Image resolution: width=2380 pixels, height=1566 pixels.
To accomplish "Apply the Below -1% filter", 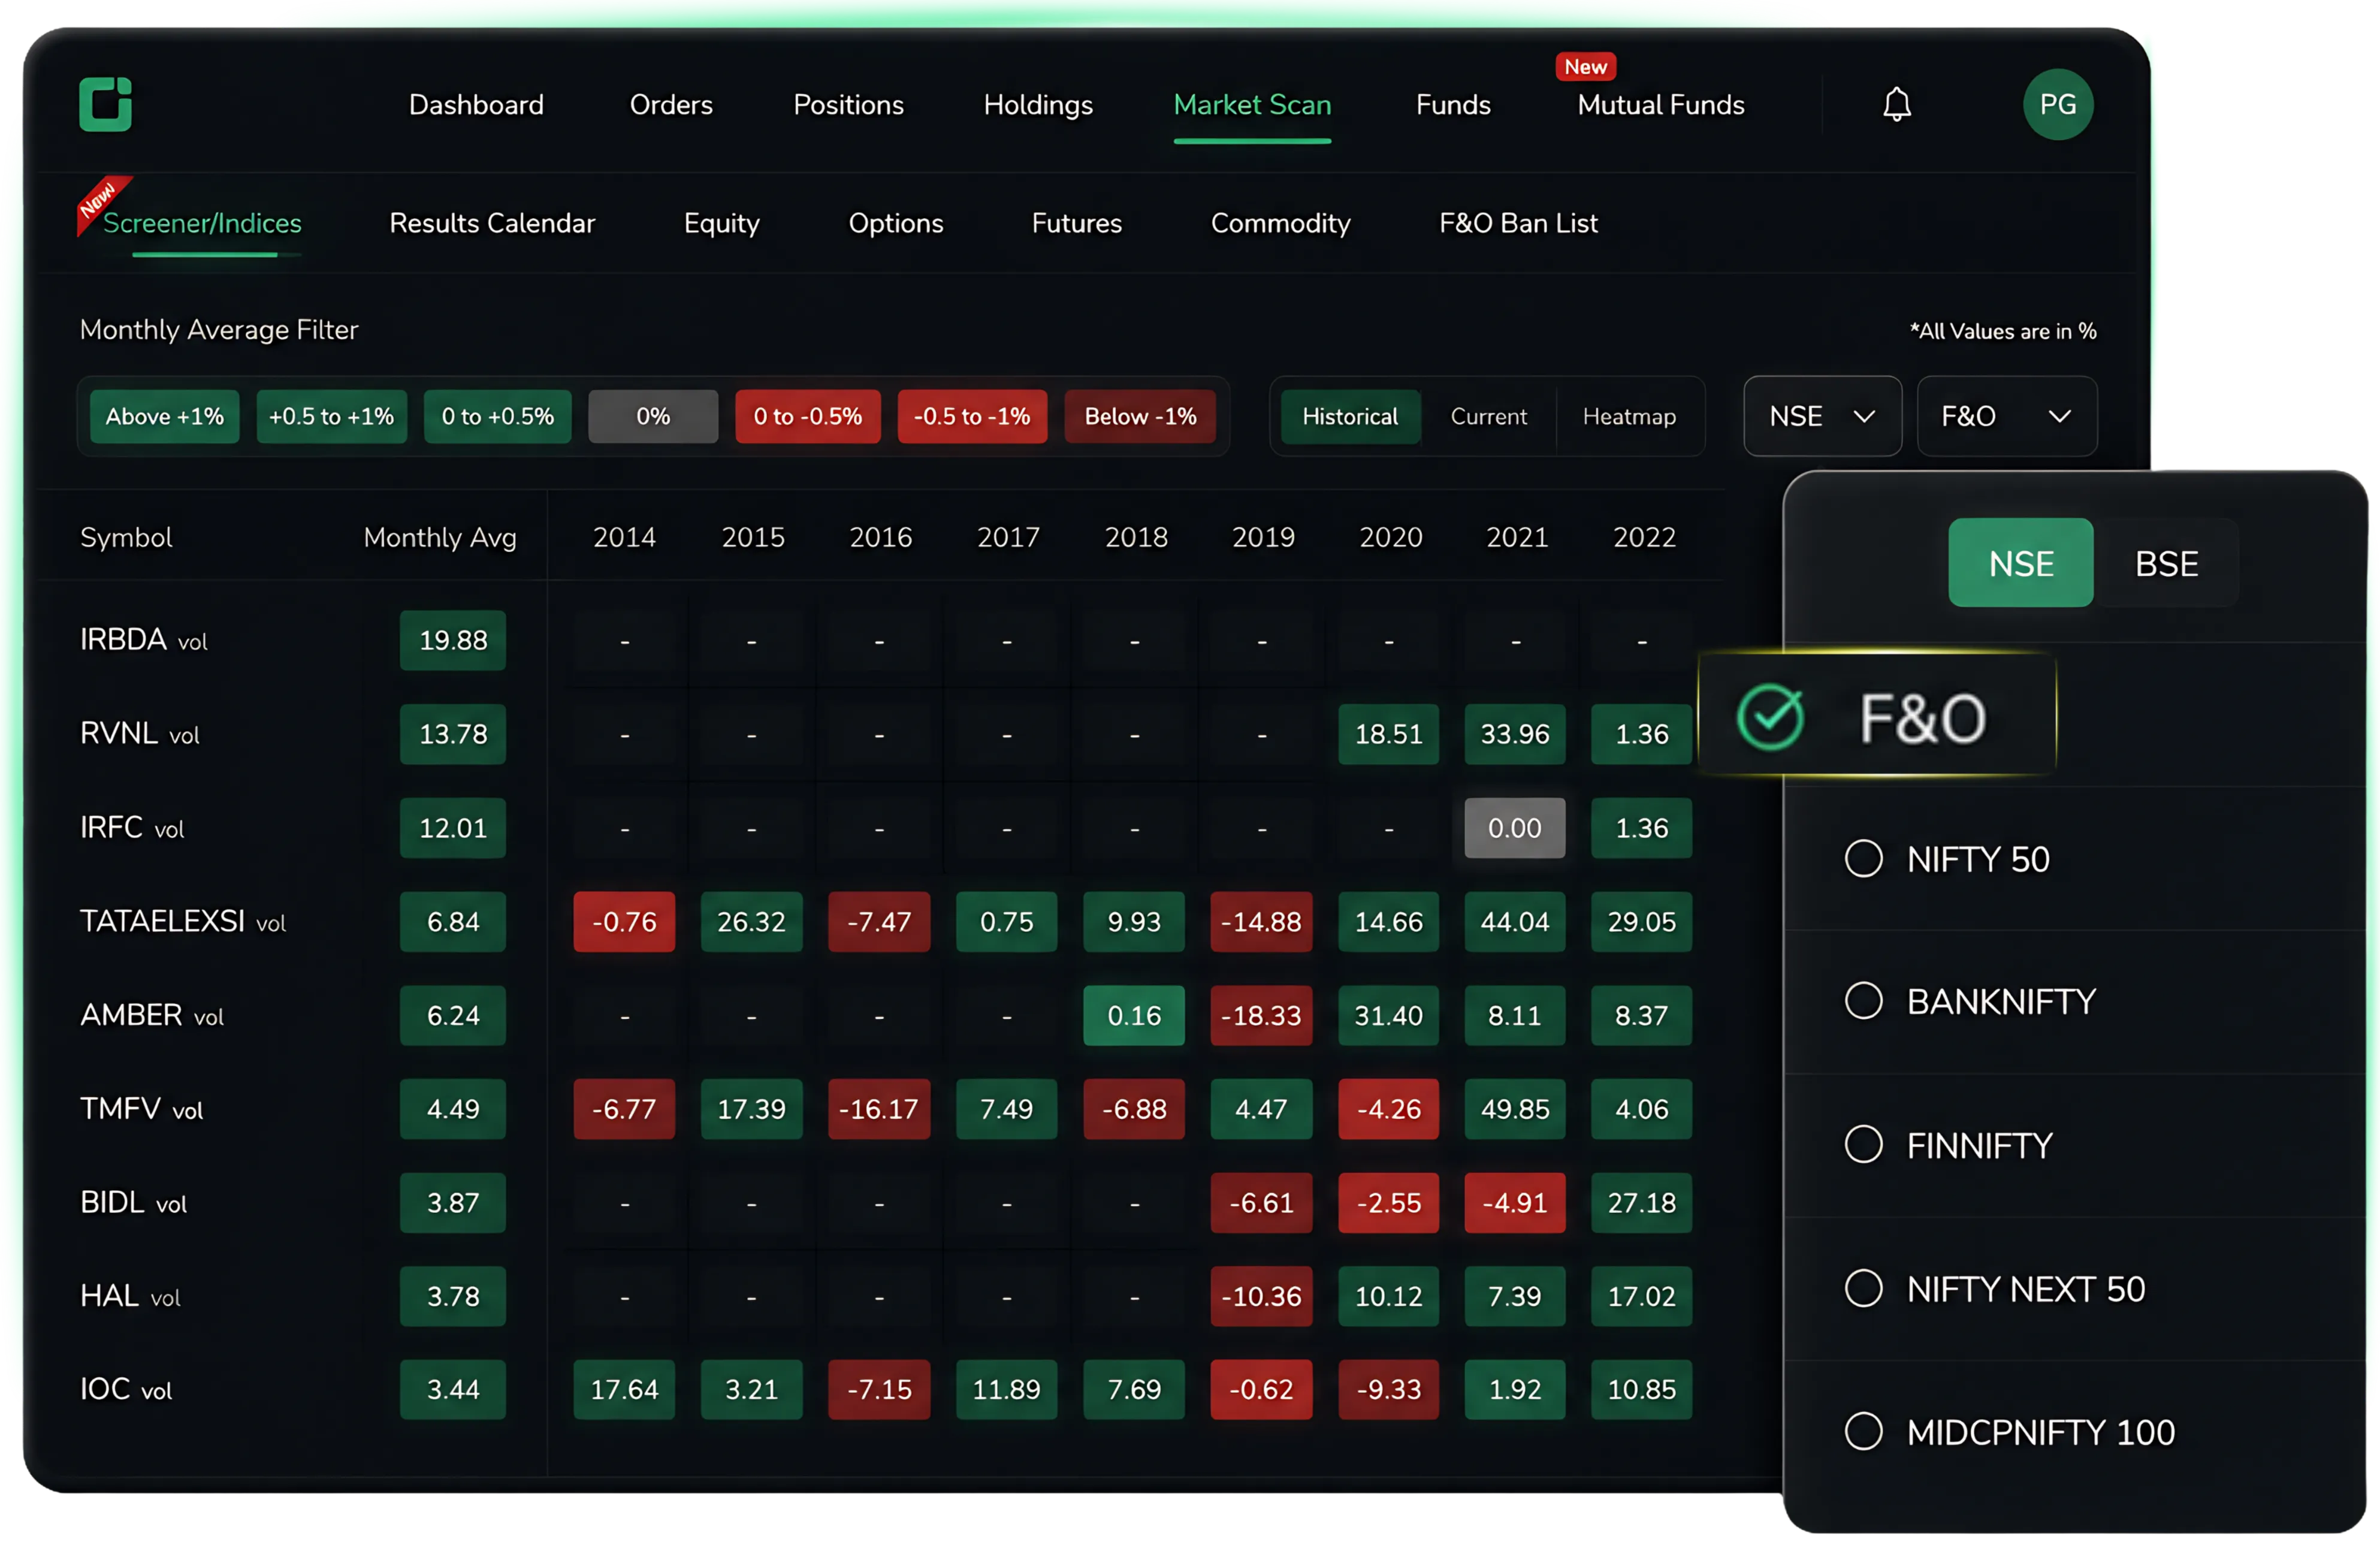I will click(1140, 416).
